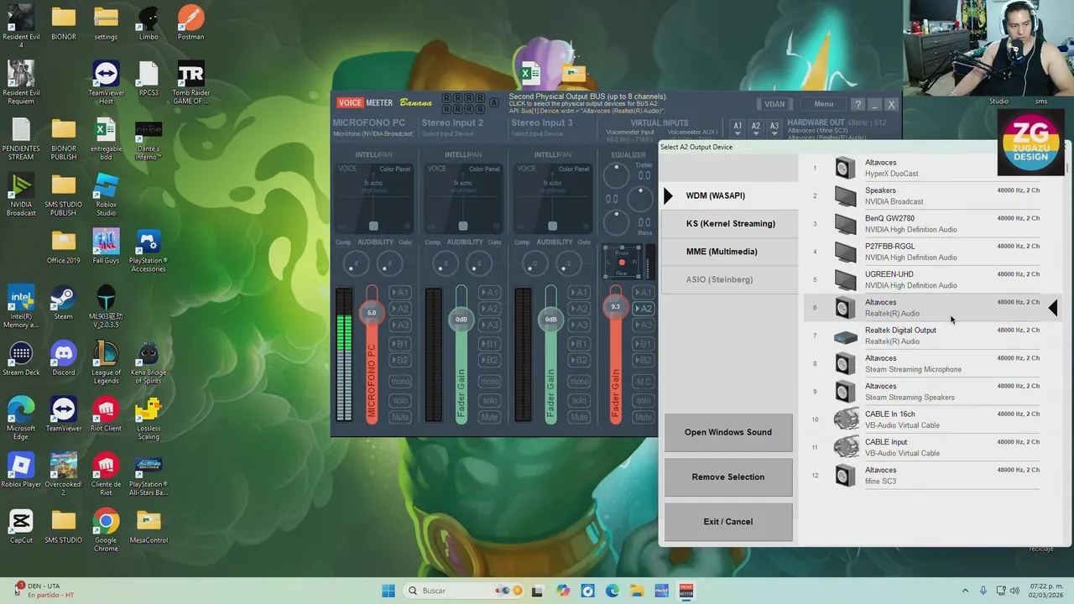
Task: Open CapCut desktop shortcut
Action: click(x=21, y=526)
